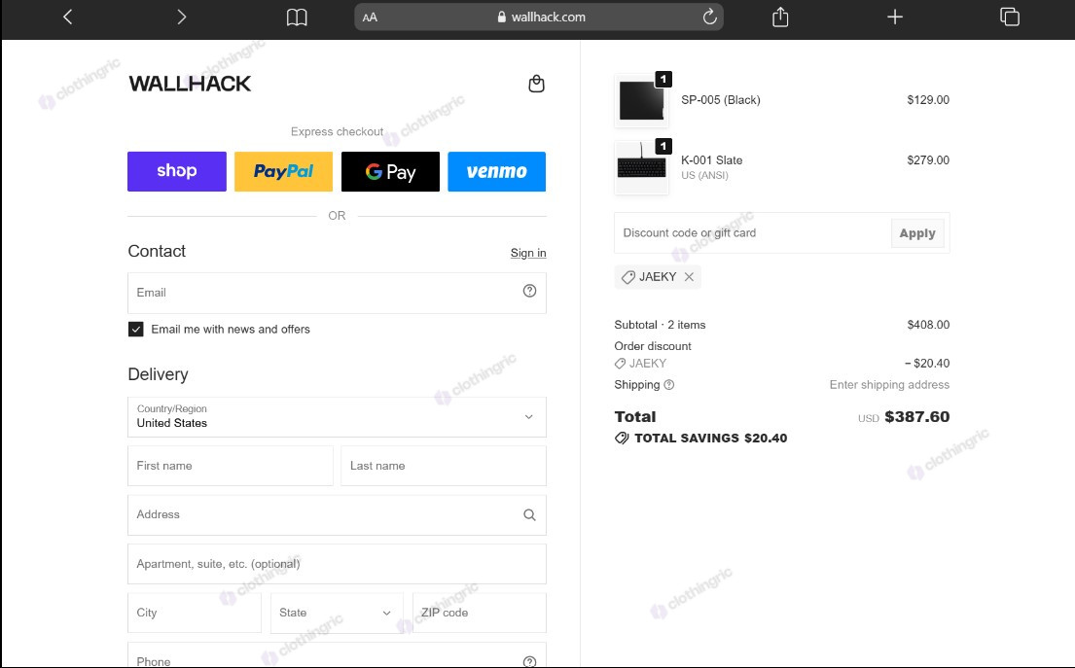The width and height of the screenshot is (1075, 668).
Task: Click the US (ANSI) variant label
Action: (704, 175)
